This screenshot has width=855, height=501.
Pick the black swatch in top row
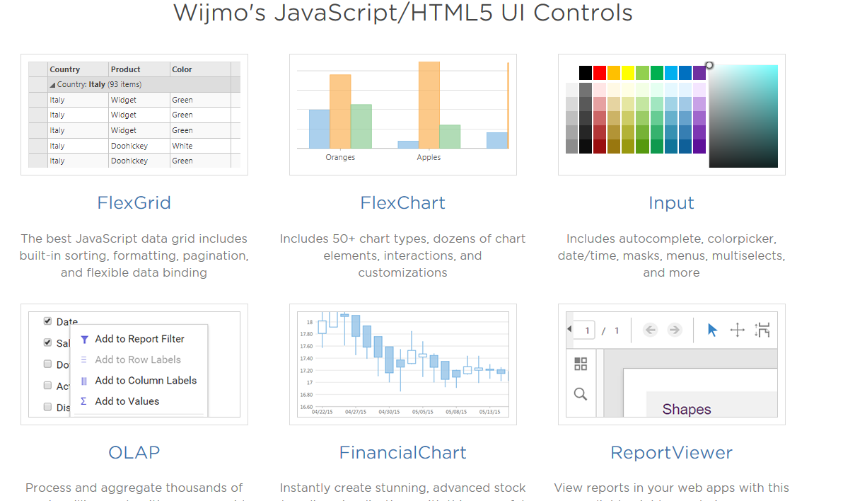pos(586,73)
